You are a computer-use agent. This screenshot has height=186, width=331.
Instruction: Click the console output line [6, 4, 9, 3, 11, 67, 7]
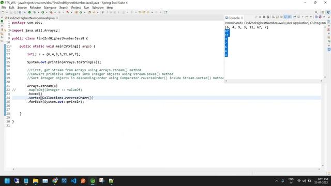(247, 27)
